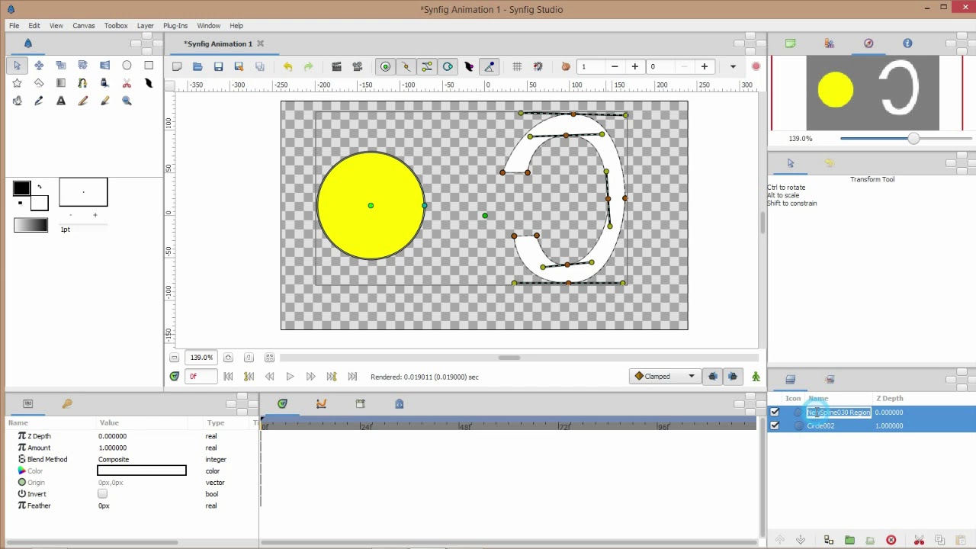Increase past onion skin frames with plus
This screenshot has width=976, height=549.
pyautogui.click(x=635, y=67)
